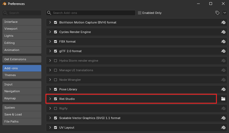Click the Blender icon on Hydra Storm row
This screenshot has height=133, width=229.
pos(223,61)
